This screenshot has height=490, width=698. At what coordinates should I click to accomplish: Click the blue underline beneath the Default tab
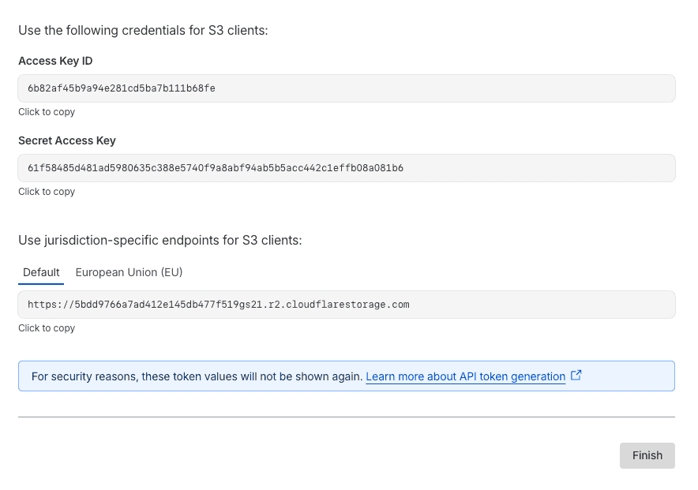click(41, 283)
